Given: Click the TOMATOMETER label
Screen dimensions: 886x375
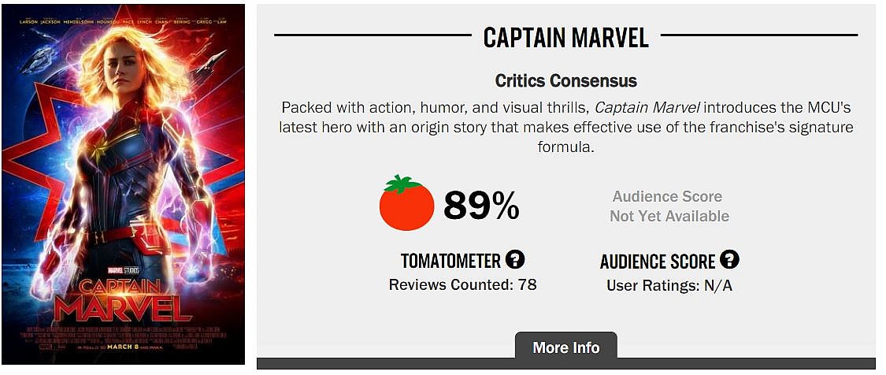Looking at the screenshot, I should 450,261.
